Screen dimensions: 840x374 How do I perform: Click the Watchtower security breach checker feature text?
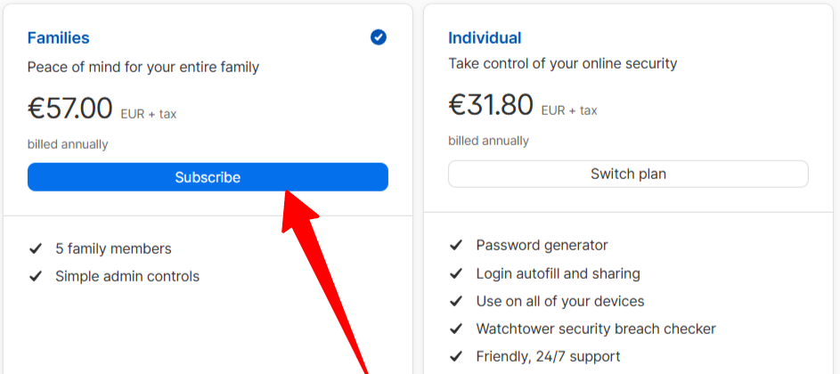[596, 329]
